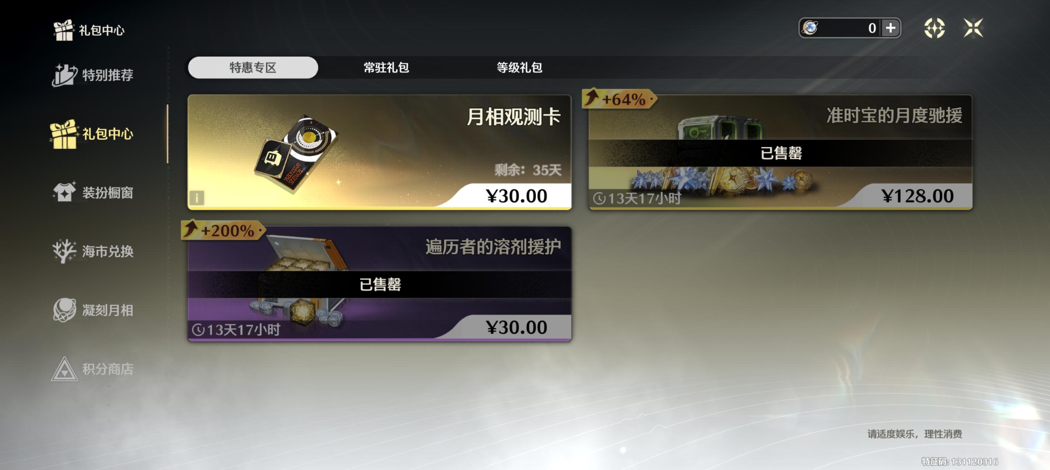Select the 特惠专区 tab

(x=253, y=68)
